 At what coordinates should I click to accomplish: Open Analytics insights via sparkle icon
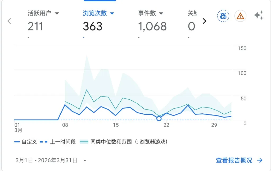[259, 16]
